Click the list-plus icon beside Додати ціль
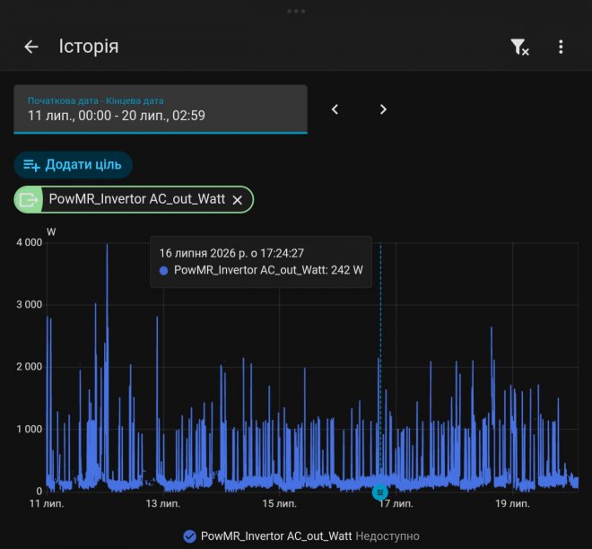 [x=31, y=165]
